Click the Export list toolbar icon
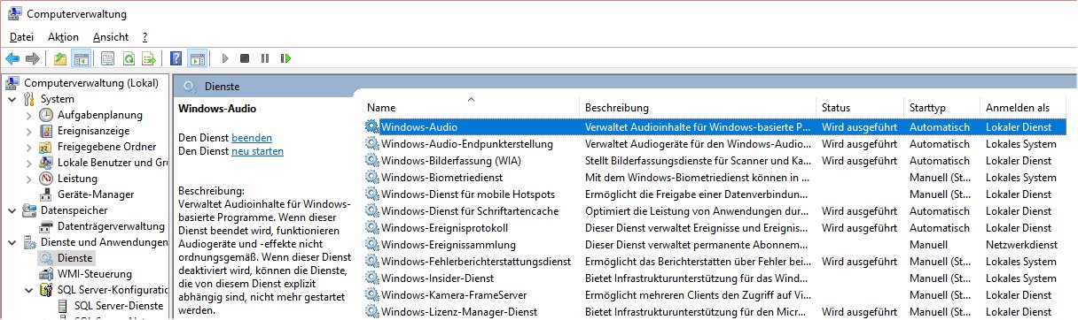1078x320 pixels. coord(150,59)
